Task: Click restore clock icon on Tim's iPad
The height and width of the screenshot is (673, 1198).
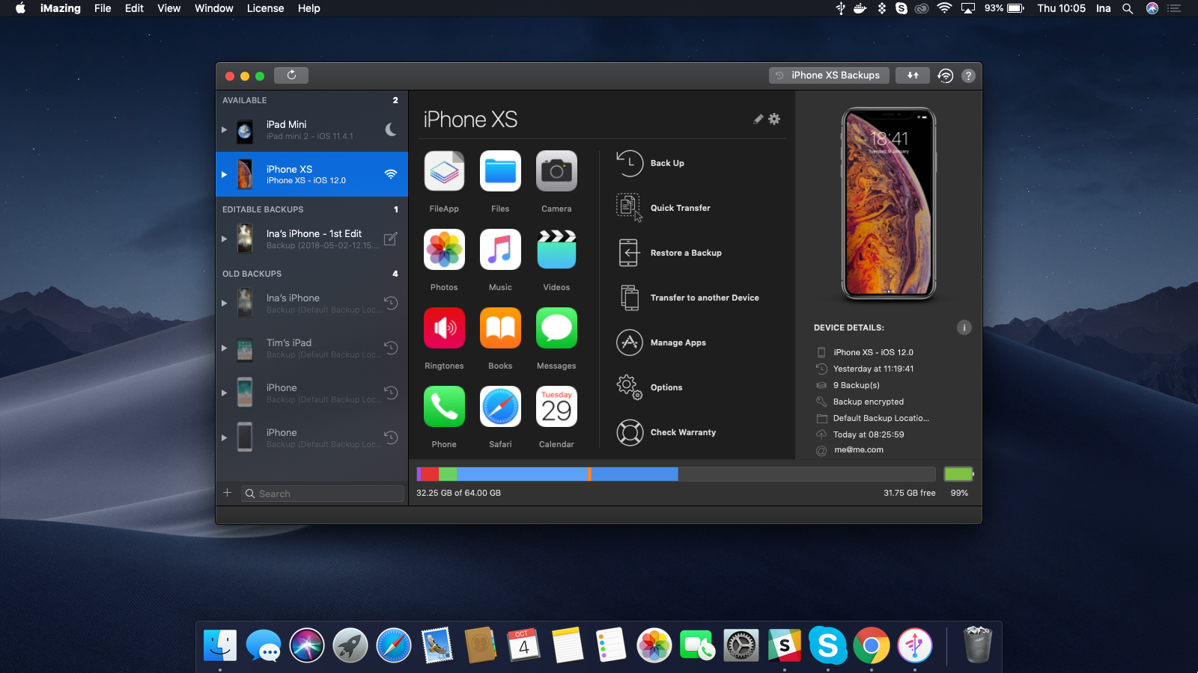Action: point(391,348)
